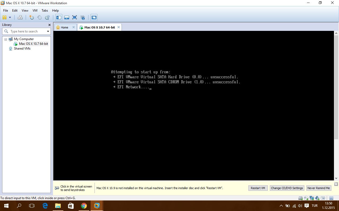
Task: Click the yellow Suspend VM toolbar icon
Action: point(5,17)
